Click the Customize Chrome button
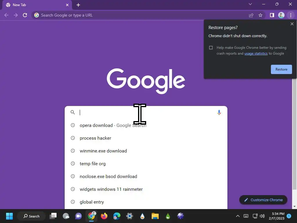The image size is (297, 223). 263,200
